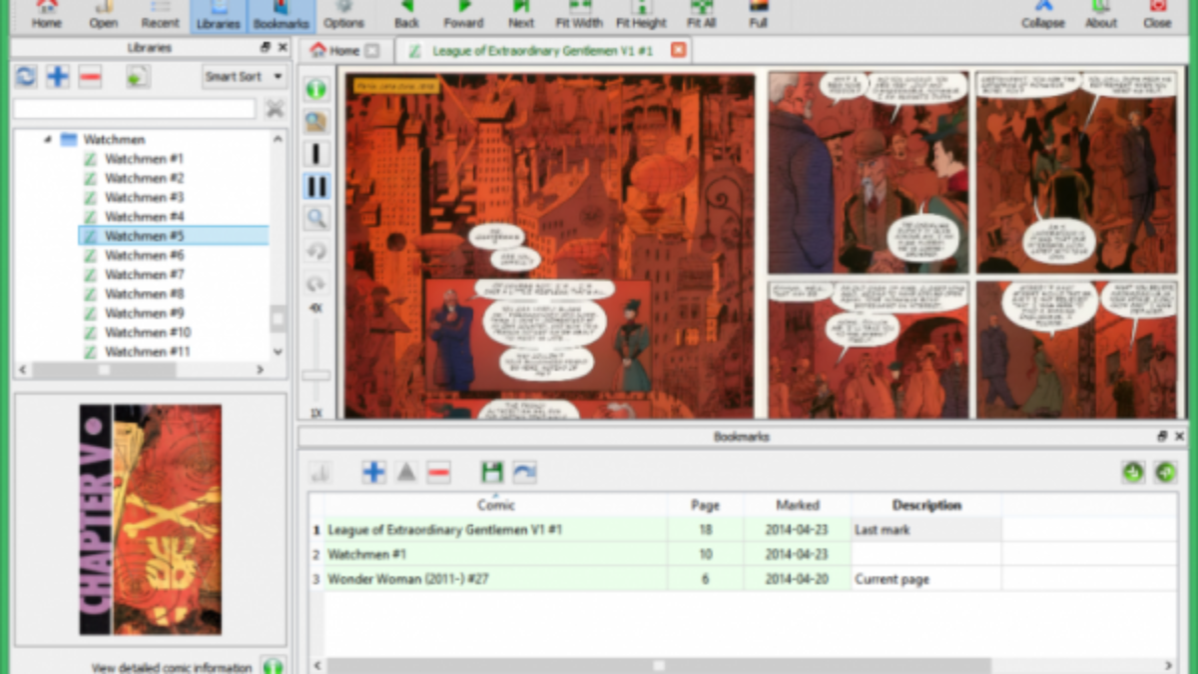Sort bookmarks by Comic column
This screenshot has height=674, width=1198.
coord(495,505)
